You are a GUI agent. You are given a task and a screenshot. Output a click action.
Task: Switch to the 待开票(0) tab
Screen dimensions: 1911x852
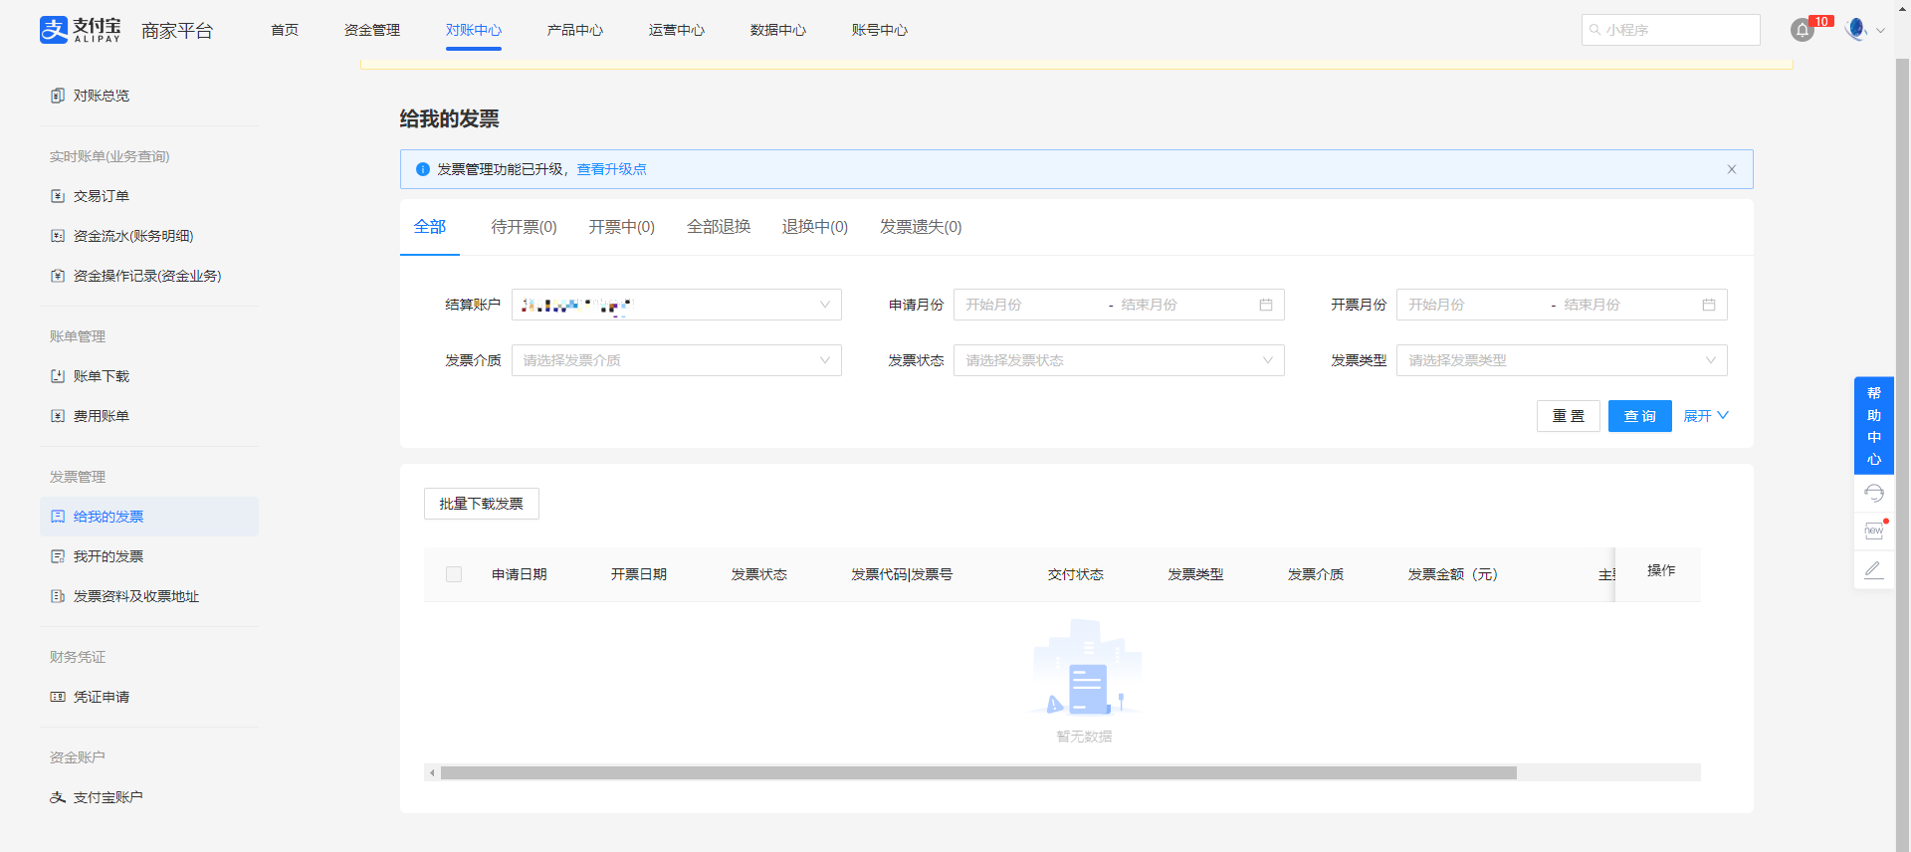(x=524, y=227)
